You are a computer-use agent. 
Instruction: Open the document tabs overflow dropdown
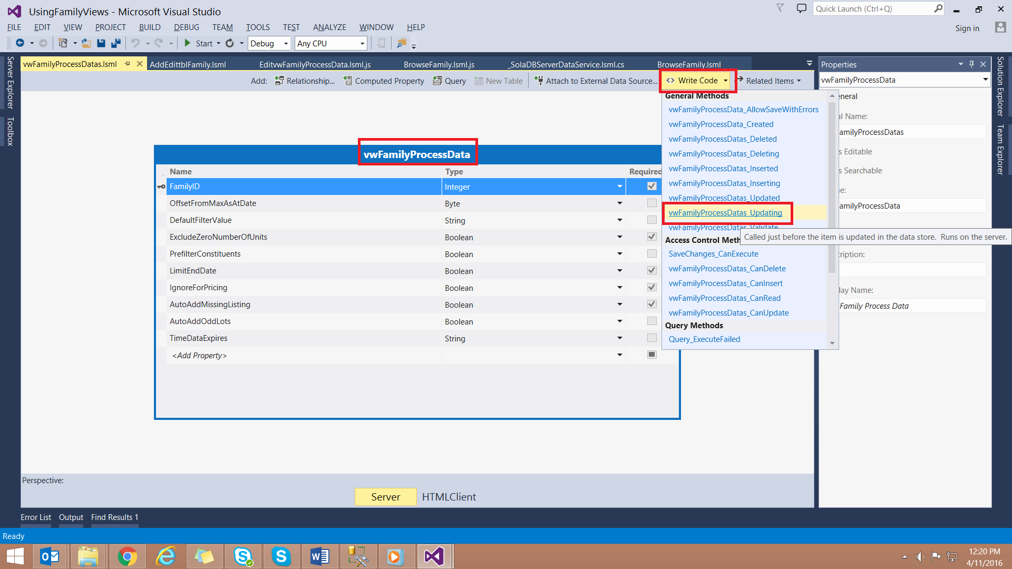[x=809, y=64]
